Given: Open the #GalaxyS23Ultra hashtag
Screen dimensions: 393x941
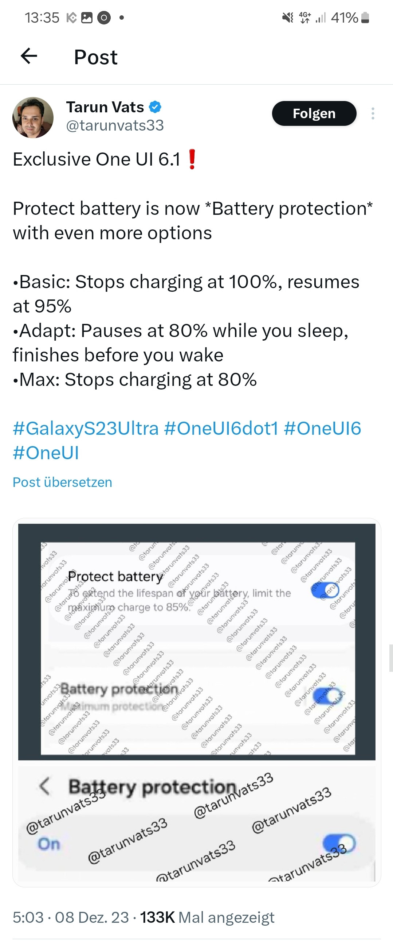Looking at the screenshot, I should click(x=86, y=428).
